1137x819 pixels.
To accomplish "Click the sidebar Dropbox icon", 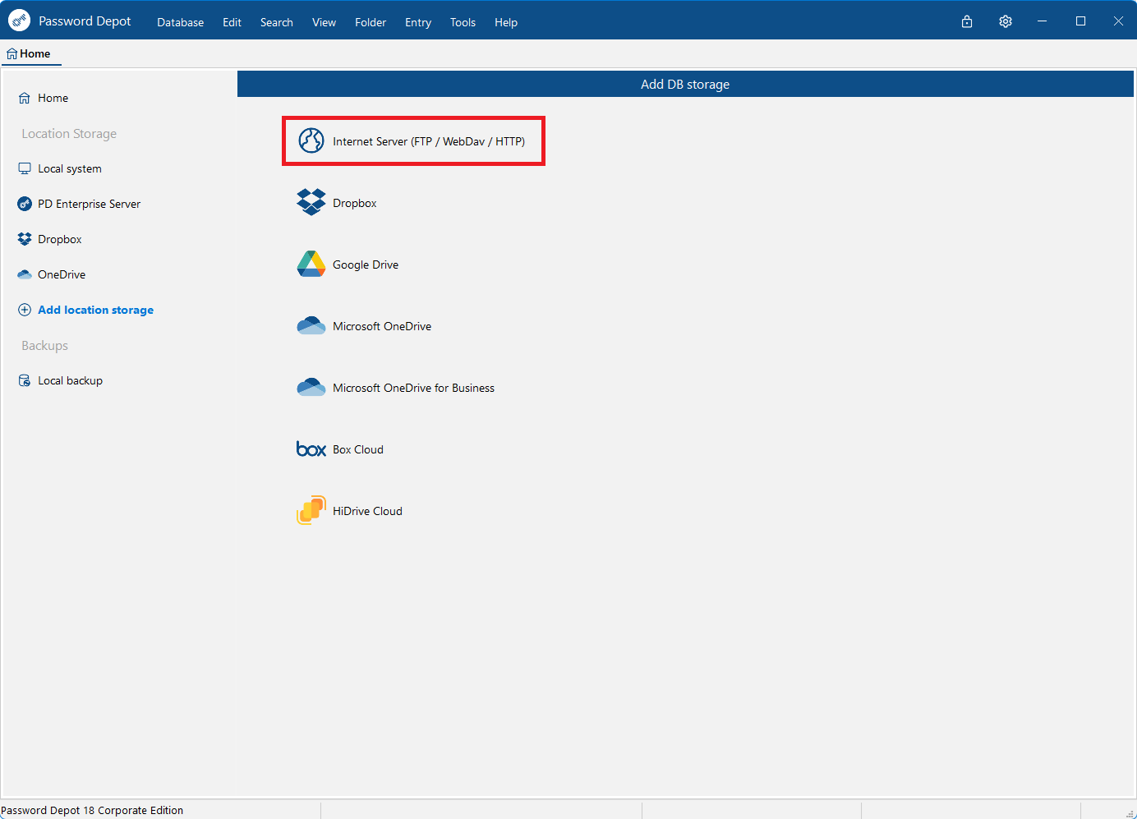I will (25, 239).
